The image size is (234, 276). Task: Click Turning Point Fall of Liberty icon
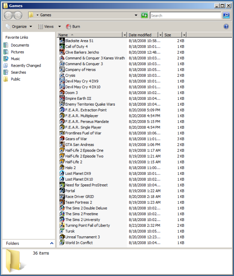pos(62,225)
